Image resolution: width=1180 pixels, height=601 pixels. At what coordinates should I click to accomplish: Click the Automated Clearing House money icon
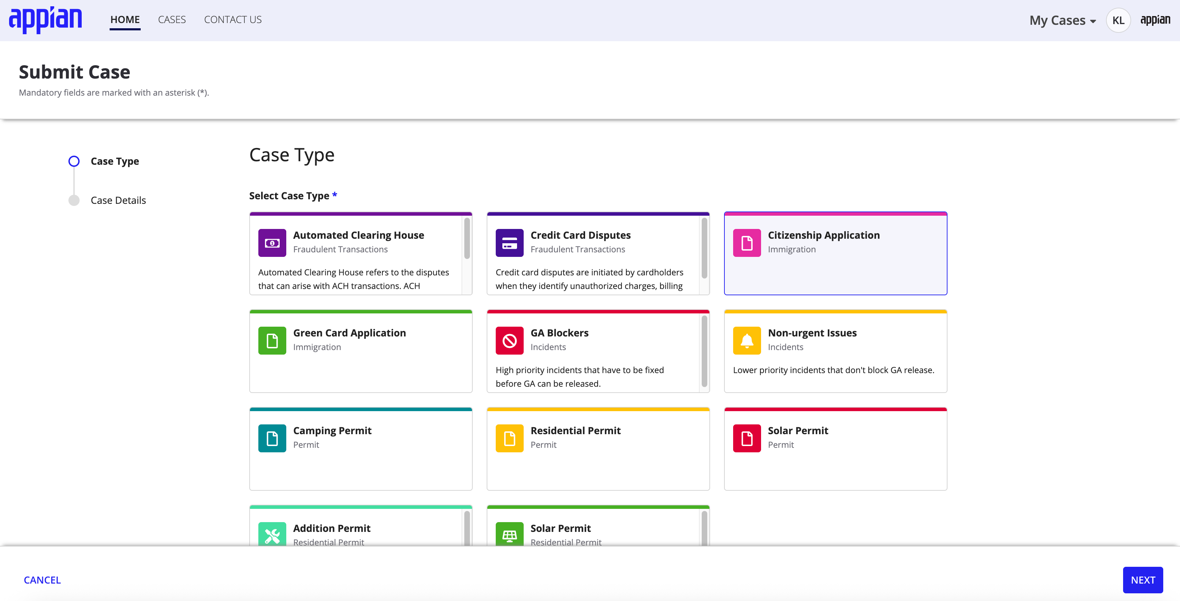click(x=272, y=243)
